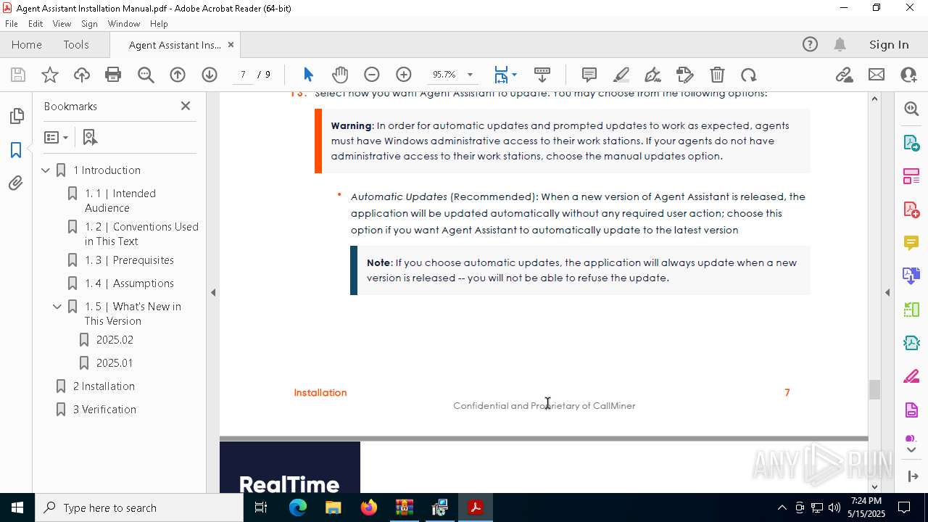Collapse the 1 Introduction bookmark

pyautogui.click(x=46, y=170)
